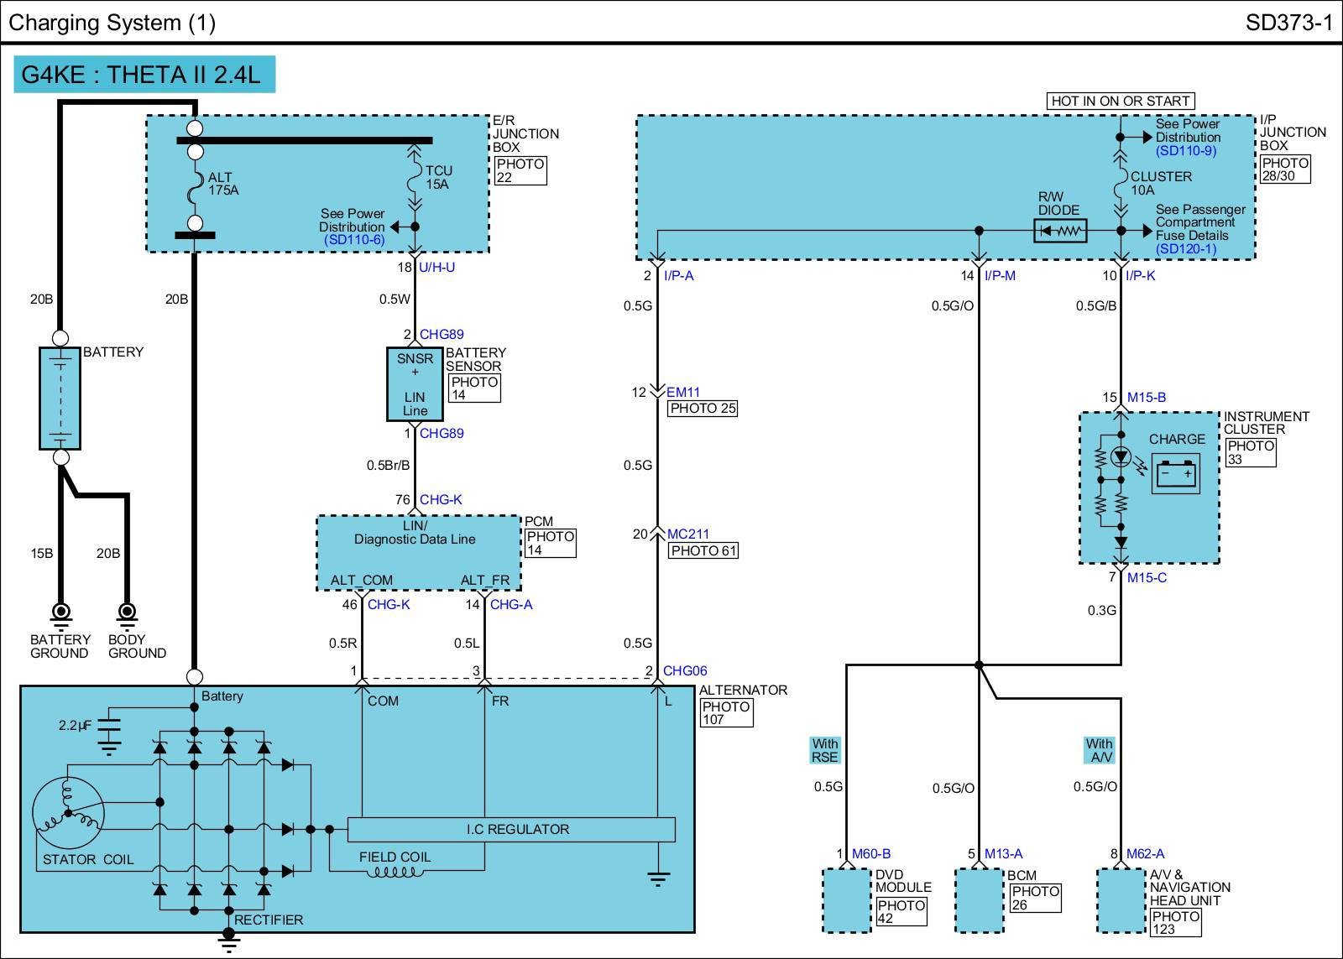Click the stator coil symbol
This screenshot has height=959, width=1343.
[67, 812]
